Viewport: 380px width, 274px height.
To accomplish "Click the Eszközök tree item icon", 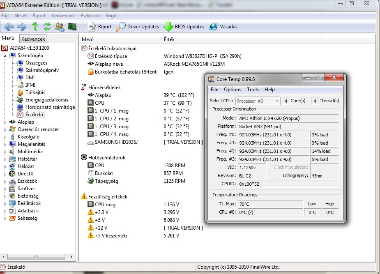I will tap(12, 181).
